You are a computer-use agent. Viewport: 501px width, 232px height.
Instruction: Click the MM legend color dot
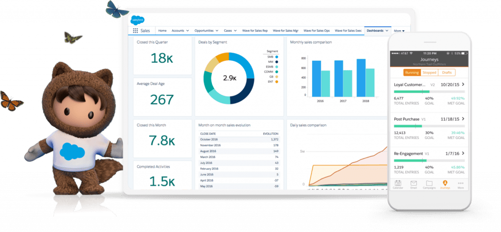click(x=276, y=62)
